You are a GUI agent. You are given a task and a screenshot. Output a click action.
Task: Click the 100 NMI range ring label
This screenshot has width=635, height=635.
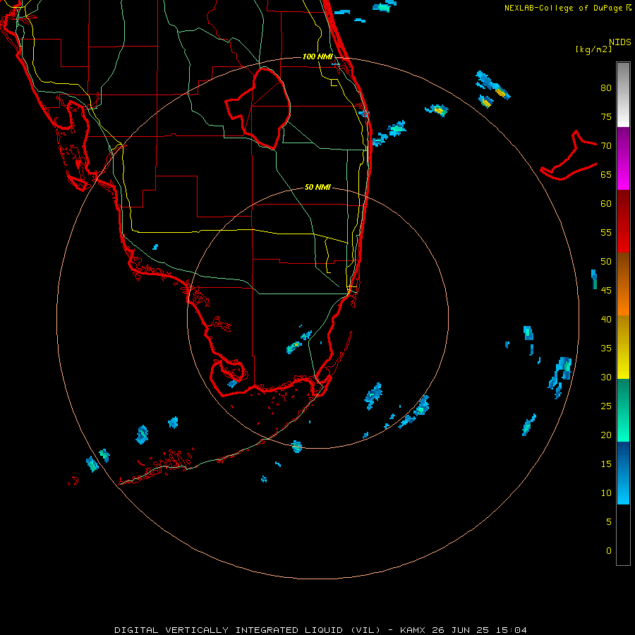317,56
